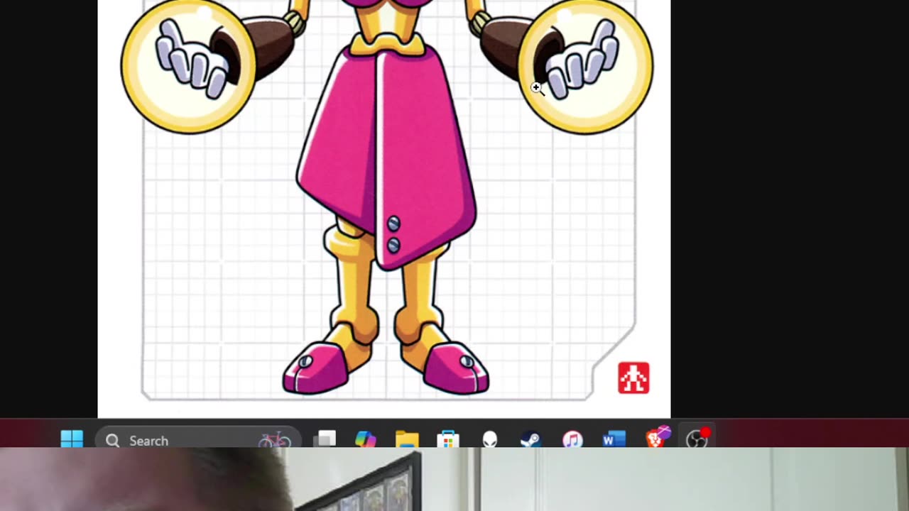Click the red figure logo badge
Image resolution: width=909 pixels, height=511 pixels.
[633, 378]
